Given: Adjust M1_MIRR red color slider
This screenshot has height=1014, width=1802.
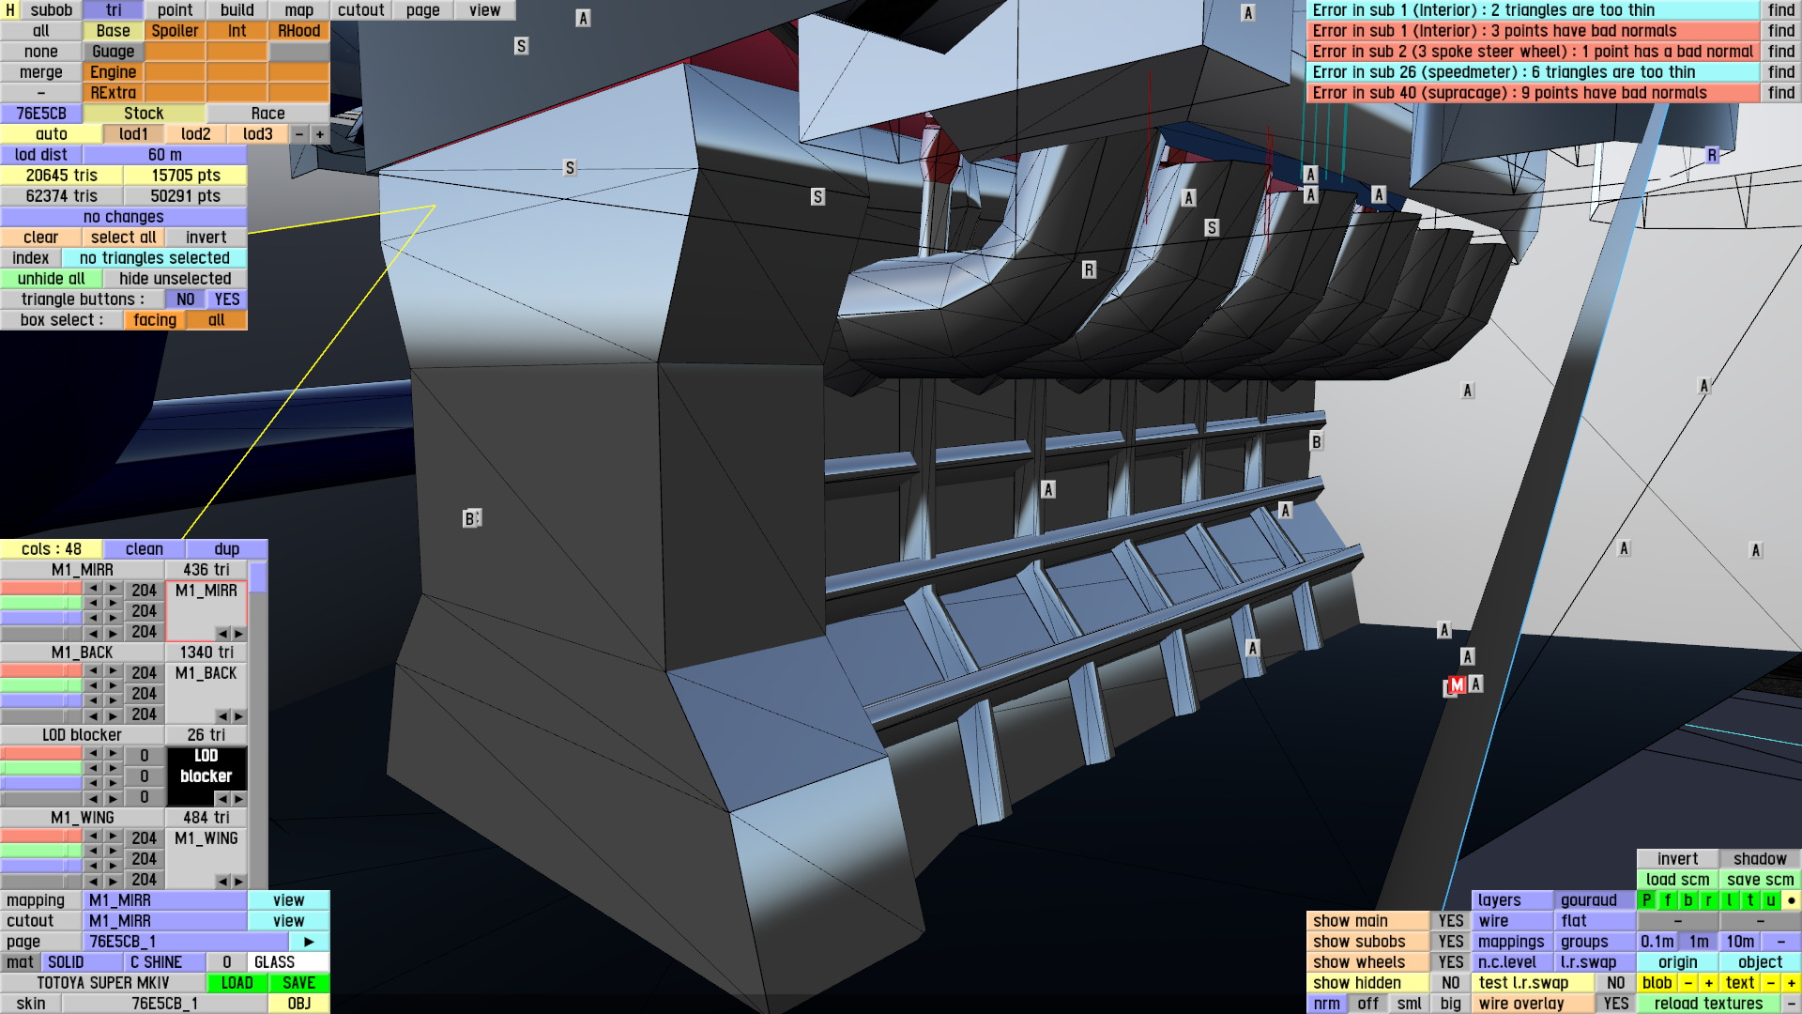Looking at the screenshot, I should [41, 590].
